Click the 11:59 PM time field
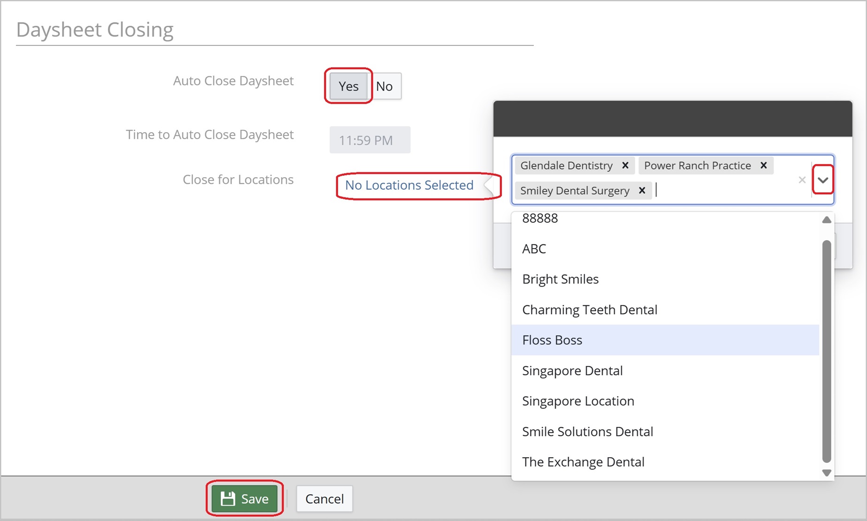867x521 pixels. click(370, 140)
